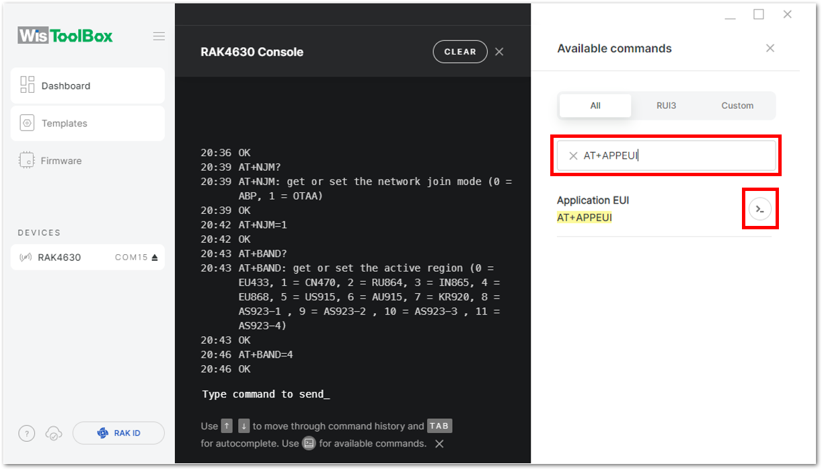Click the DEVICES section label

point(39,233)
